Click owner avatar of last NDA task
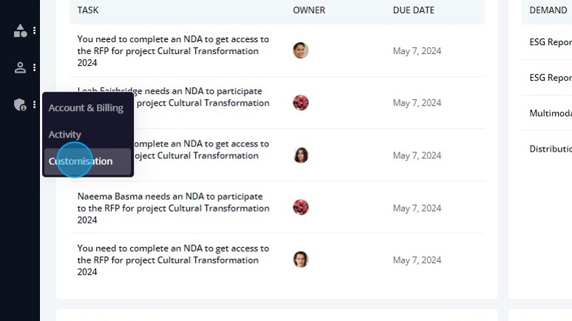This screenshot has height=321, width=572. [301, 260]
